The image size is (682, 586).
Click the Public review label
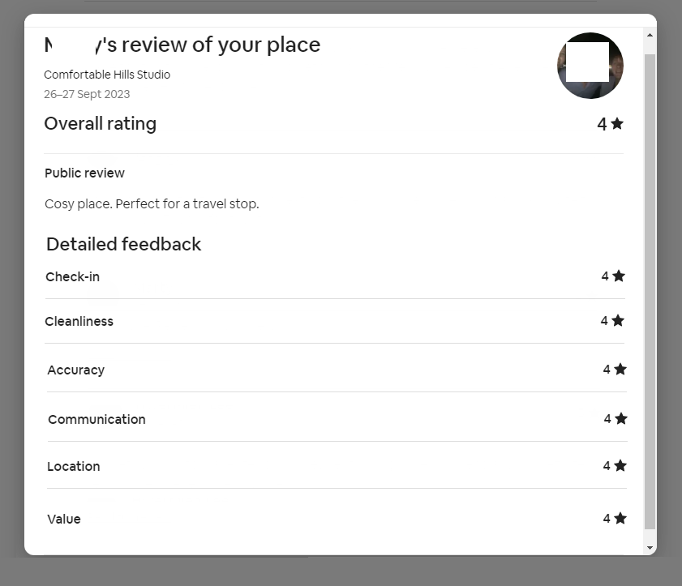84,173
